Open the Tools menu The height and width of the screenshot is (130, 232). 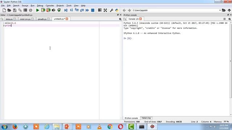pos(69,6)
